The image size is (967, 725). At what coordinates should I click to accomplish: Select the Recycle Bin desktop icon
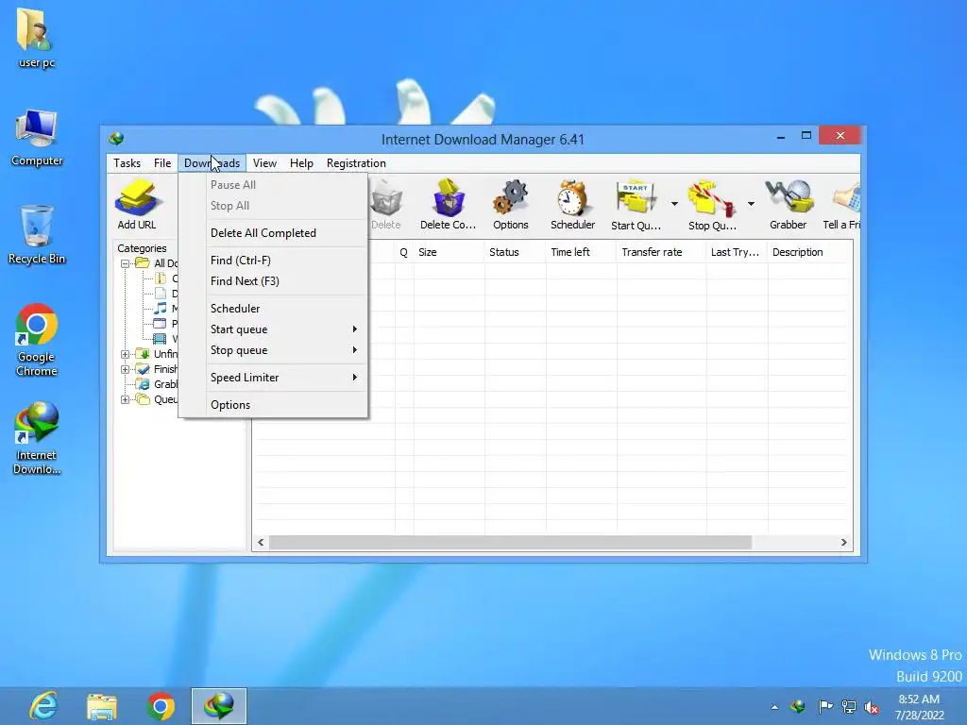point(37,235)
